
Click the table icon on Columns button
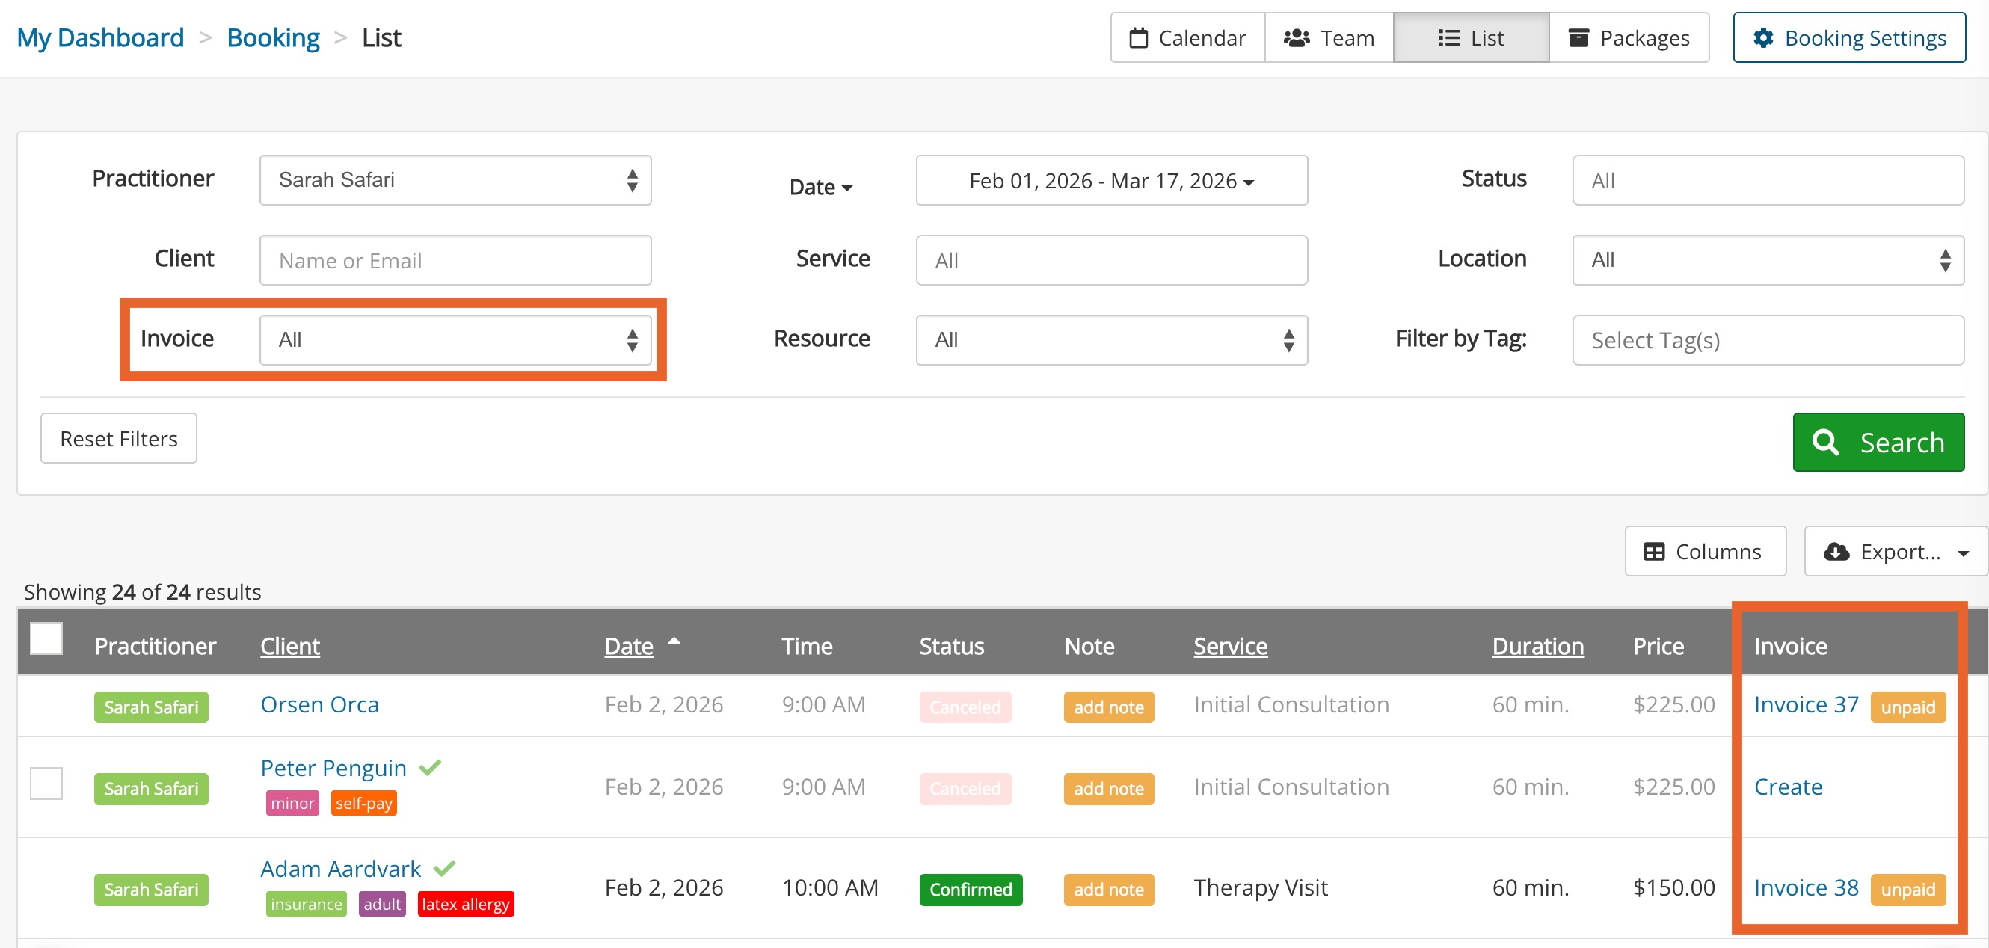coord(1654,551)
